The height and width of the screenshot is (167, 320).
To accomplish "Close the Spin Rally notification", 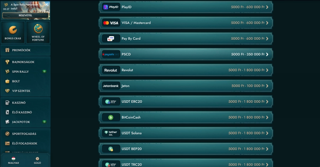I will (47, 4).
